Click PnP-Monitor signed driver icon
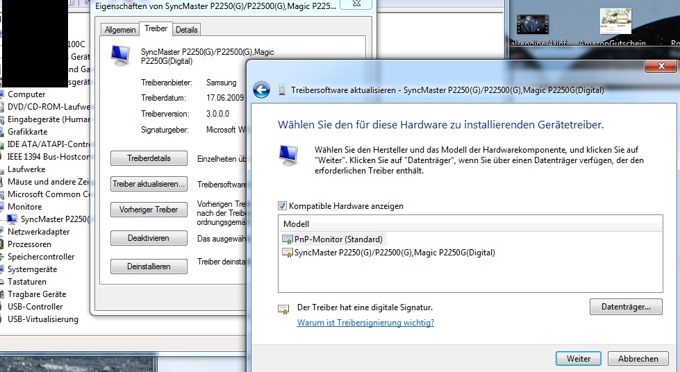This screenshot has width=680, height=372. tap(287, 239)
